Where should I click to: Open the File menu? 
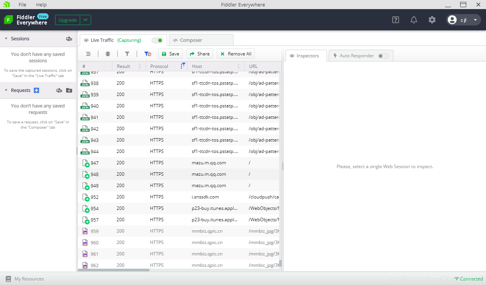click(x=22, y=5)
